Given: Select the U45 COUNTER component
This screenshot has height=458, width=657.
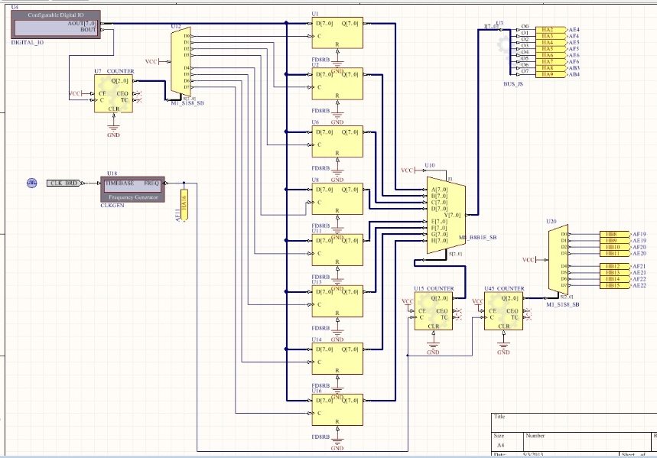Looking at the screenshot, I should 503,312.
